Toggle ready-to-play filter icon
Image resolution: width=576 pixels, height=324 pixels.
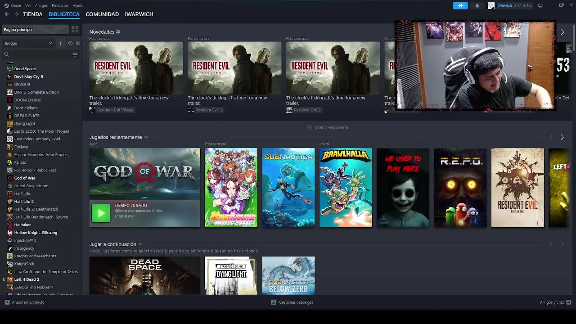pyautogui.click(x=78, y=43)
